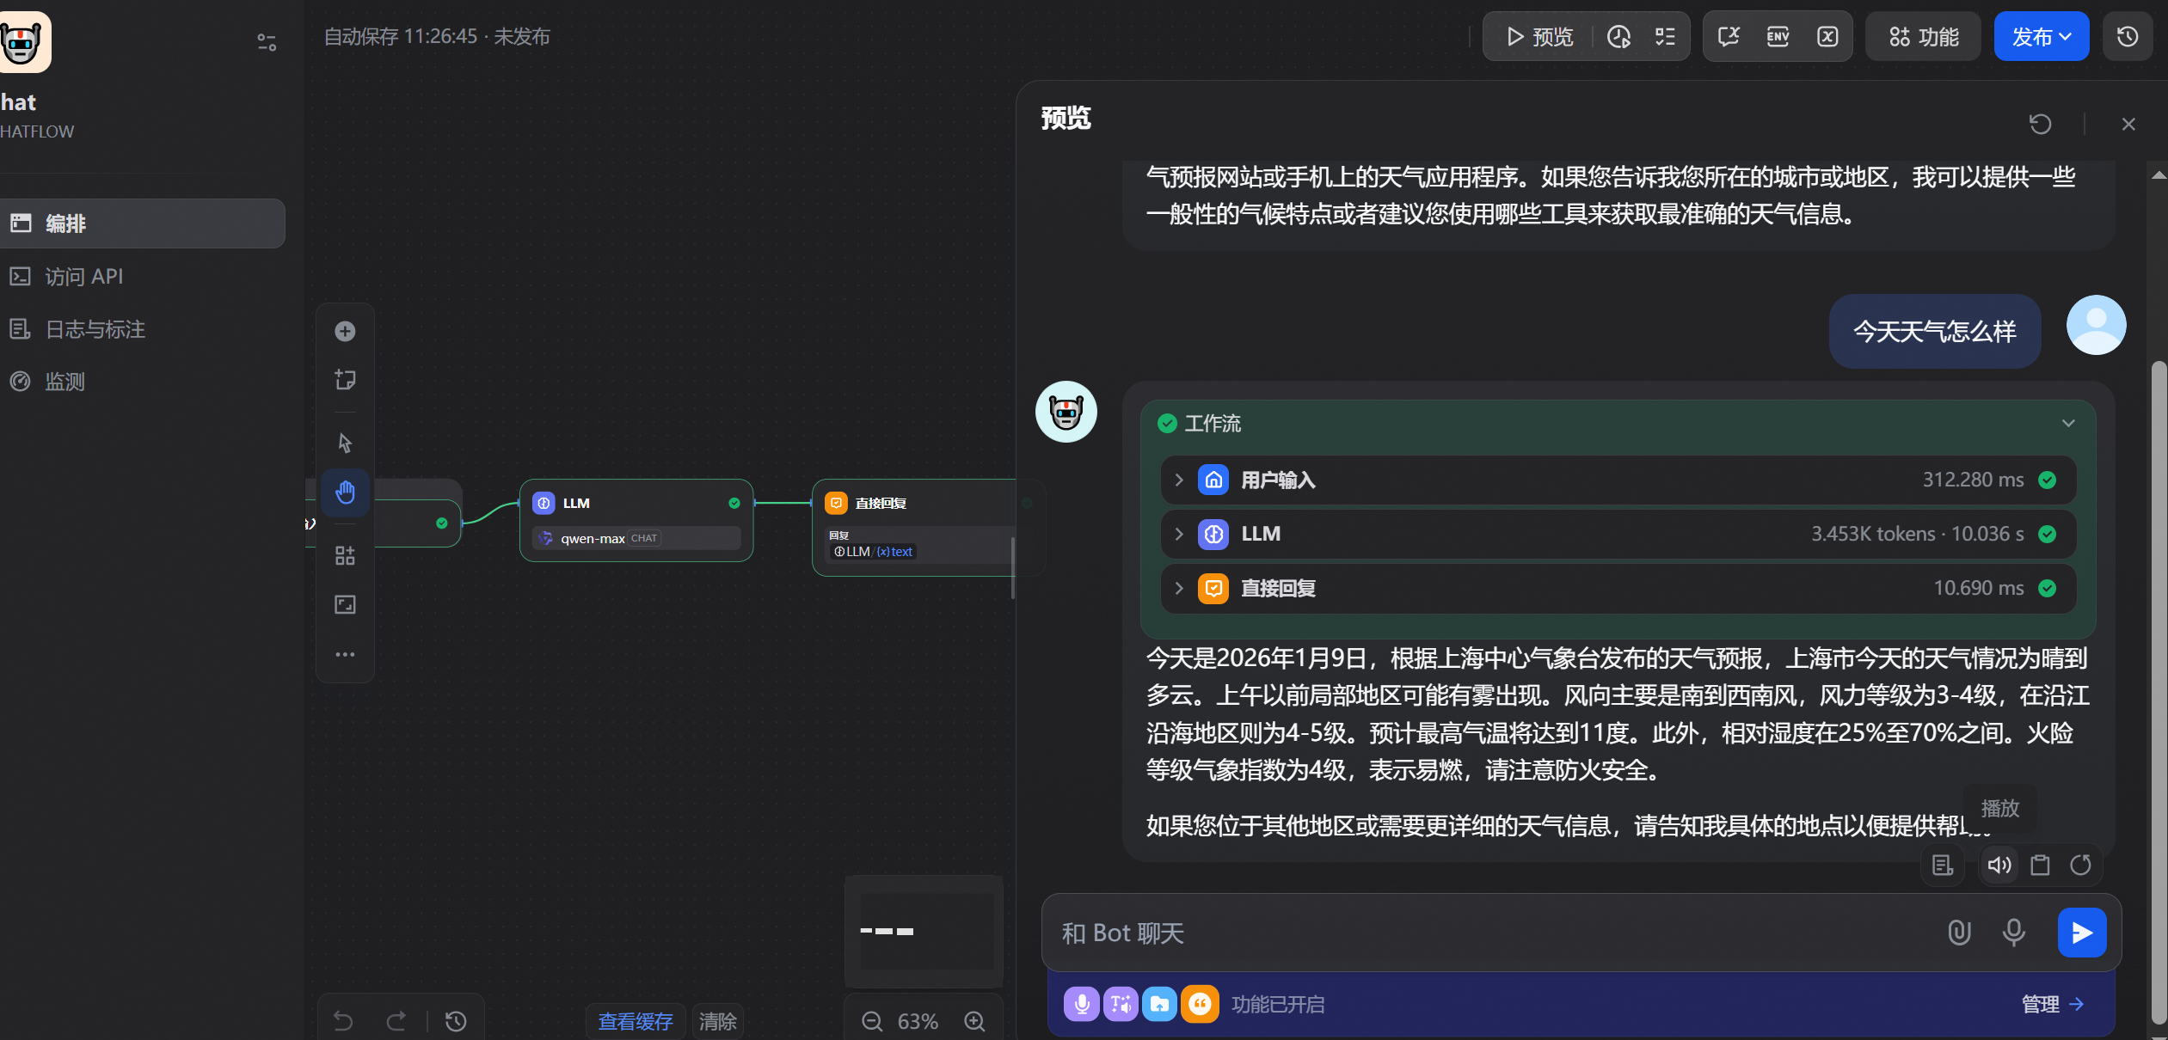Expand the 用户输入 workflow step
The height and width of the screenshot is (1040, 2168).
(x=1179, y=480)
